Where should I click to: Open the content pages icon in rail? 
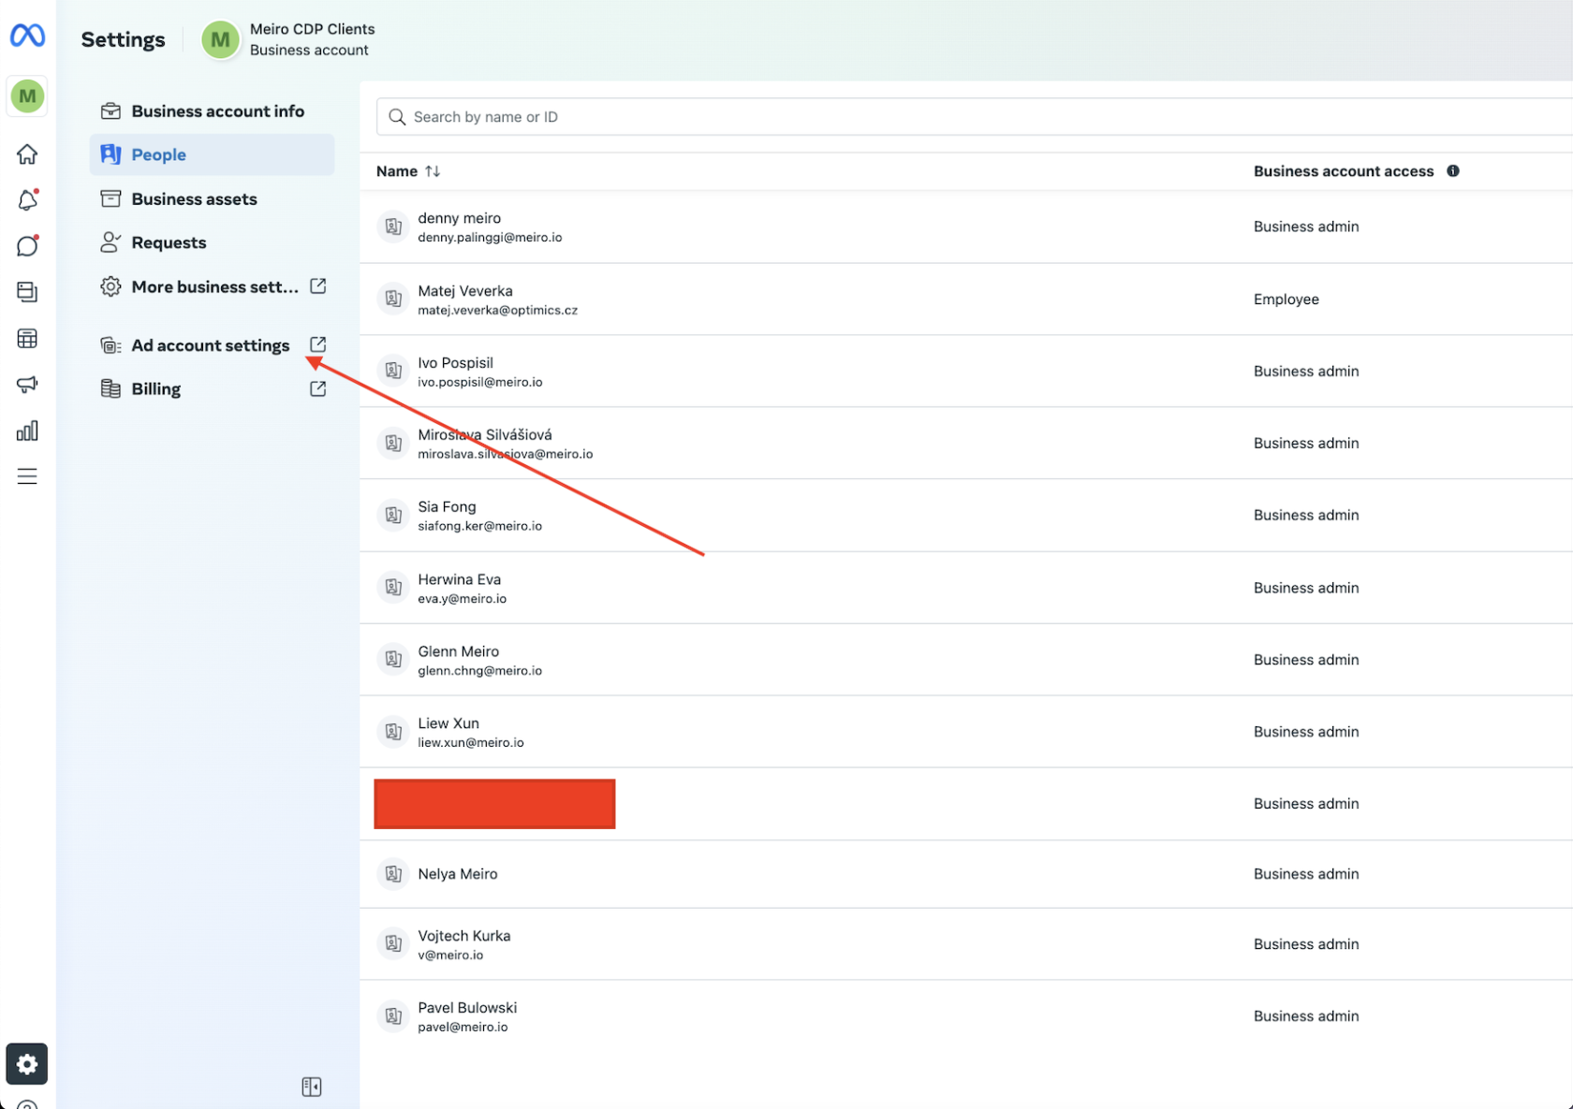click(27, 292)
